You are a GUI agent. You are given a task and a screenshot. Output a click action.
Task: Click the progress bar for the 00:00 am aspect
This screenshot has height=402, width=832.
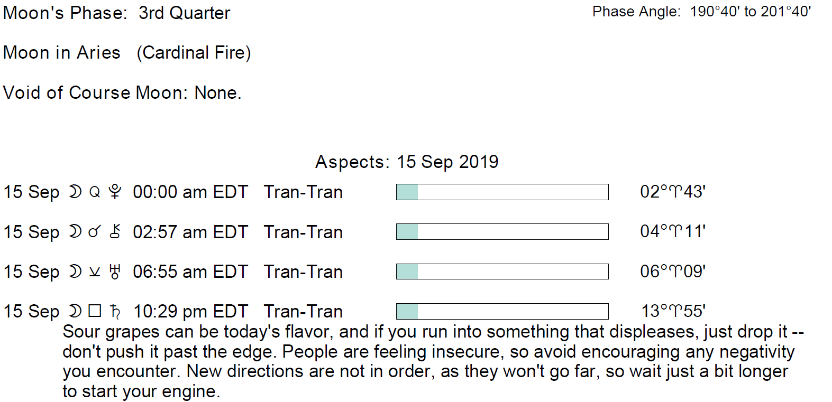pyautogui.click(x=502, y=192)
